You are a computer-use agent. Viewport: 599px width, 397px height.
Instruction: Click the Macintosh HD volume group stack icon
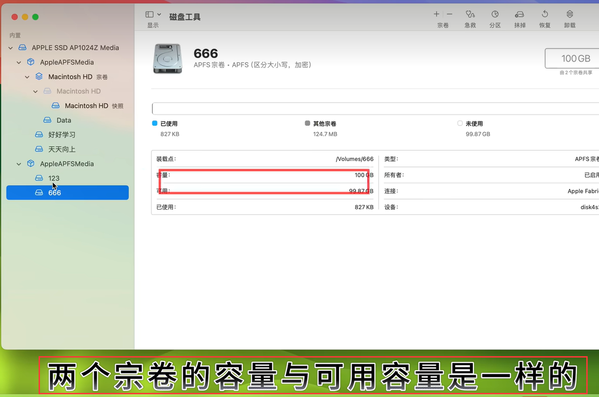pos(39,77)
